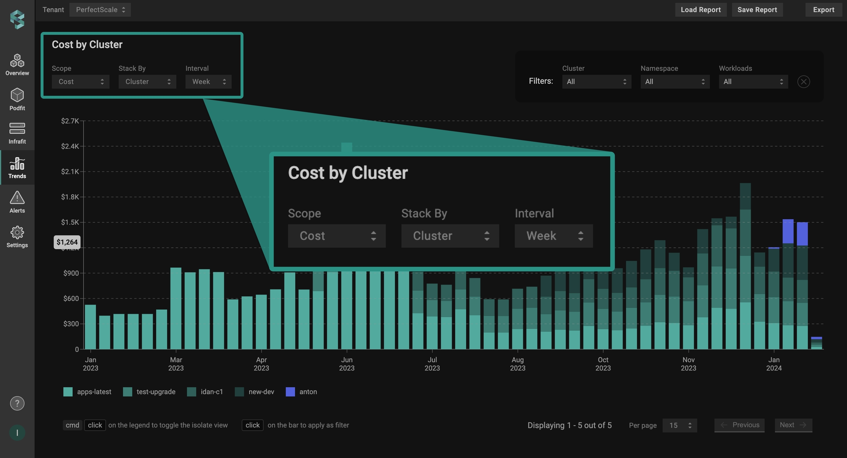Open the Per page dropdown
The height and width of the screenshot is (458, 847).
point(679,425)
